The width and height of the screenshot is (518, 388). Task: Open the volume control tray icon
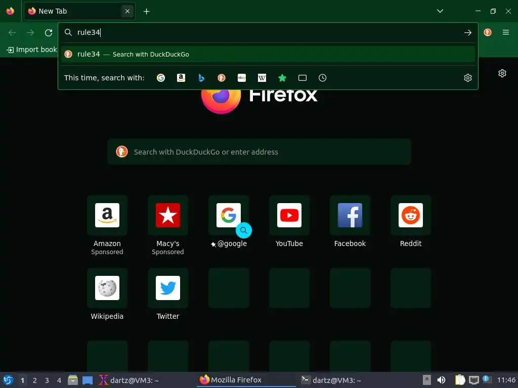tap(441, 380)
